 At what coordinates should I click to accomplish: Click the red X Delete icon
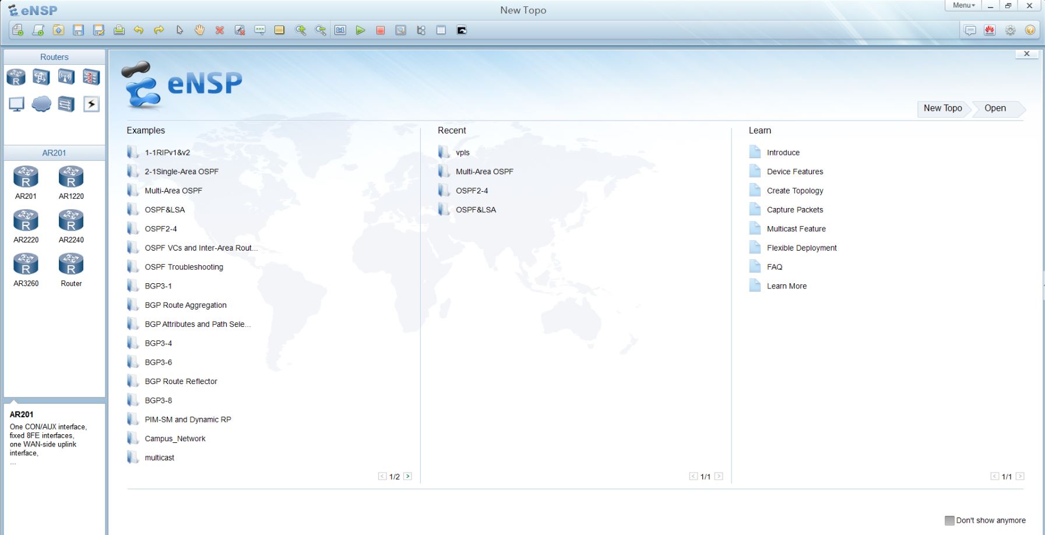[x=220, y=30]
